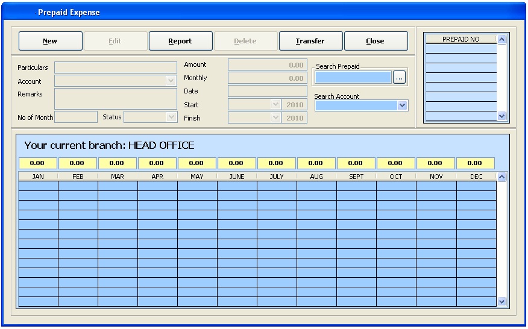Click the New button

(x=51, y=41)
